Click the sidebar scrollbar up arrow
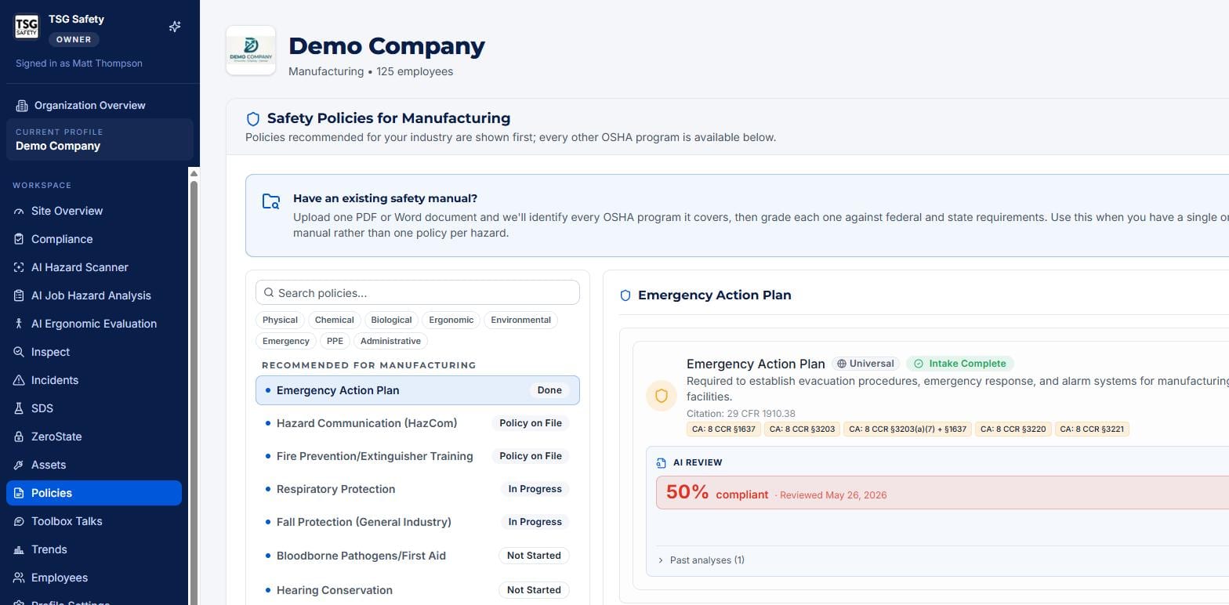The height and width of the screenshot is (605, 1229). 194,173
